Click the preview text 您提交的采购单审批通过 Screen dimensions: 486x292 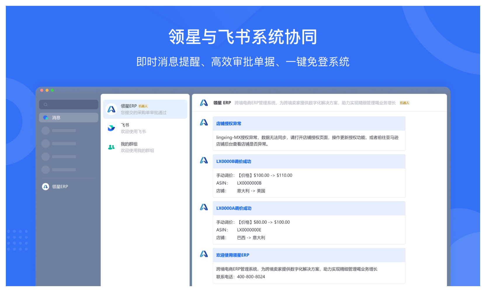pos(144,113)
